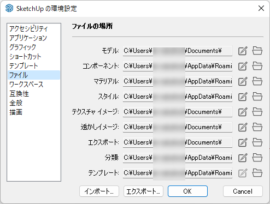Open the folder icon for エクスポート path
This screenshot has height=204, width=270.
(257, 142)
